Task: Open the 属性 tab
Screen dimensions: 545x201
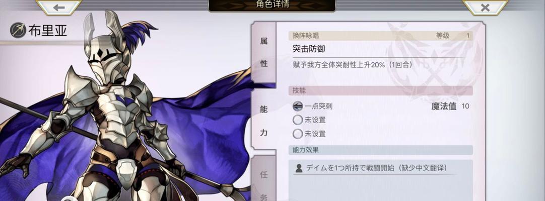Action: pos(264,52)
